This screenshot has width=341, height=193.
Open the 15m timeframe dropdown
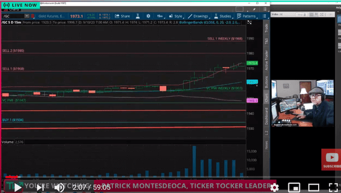(160, 16)
